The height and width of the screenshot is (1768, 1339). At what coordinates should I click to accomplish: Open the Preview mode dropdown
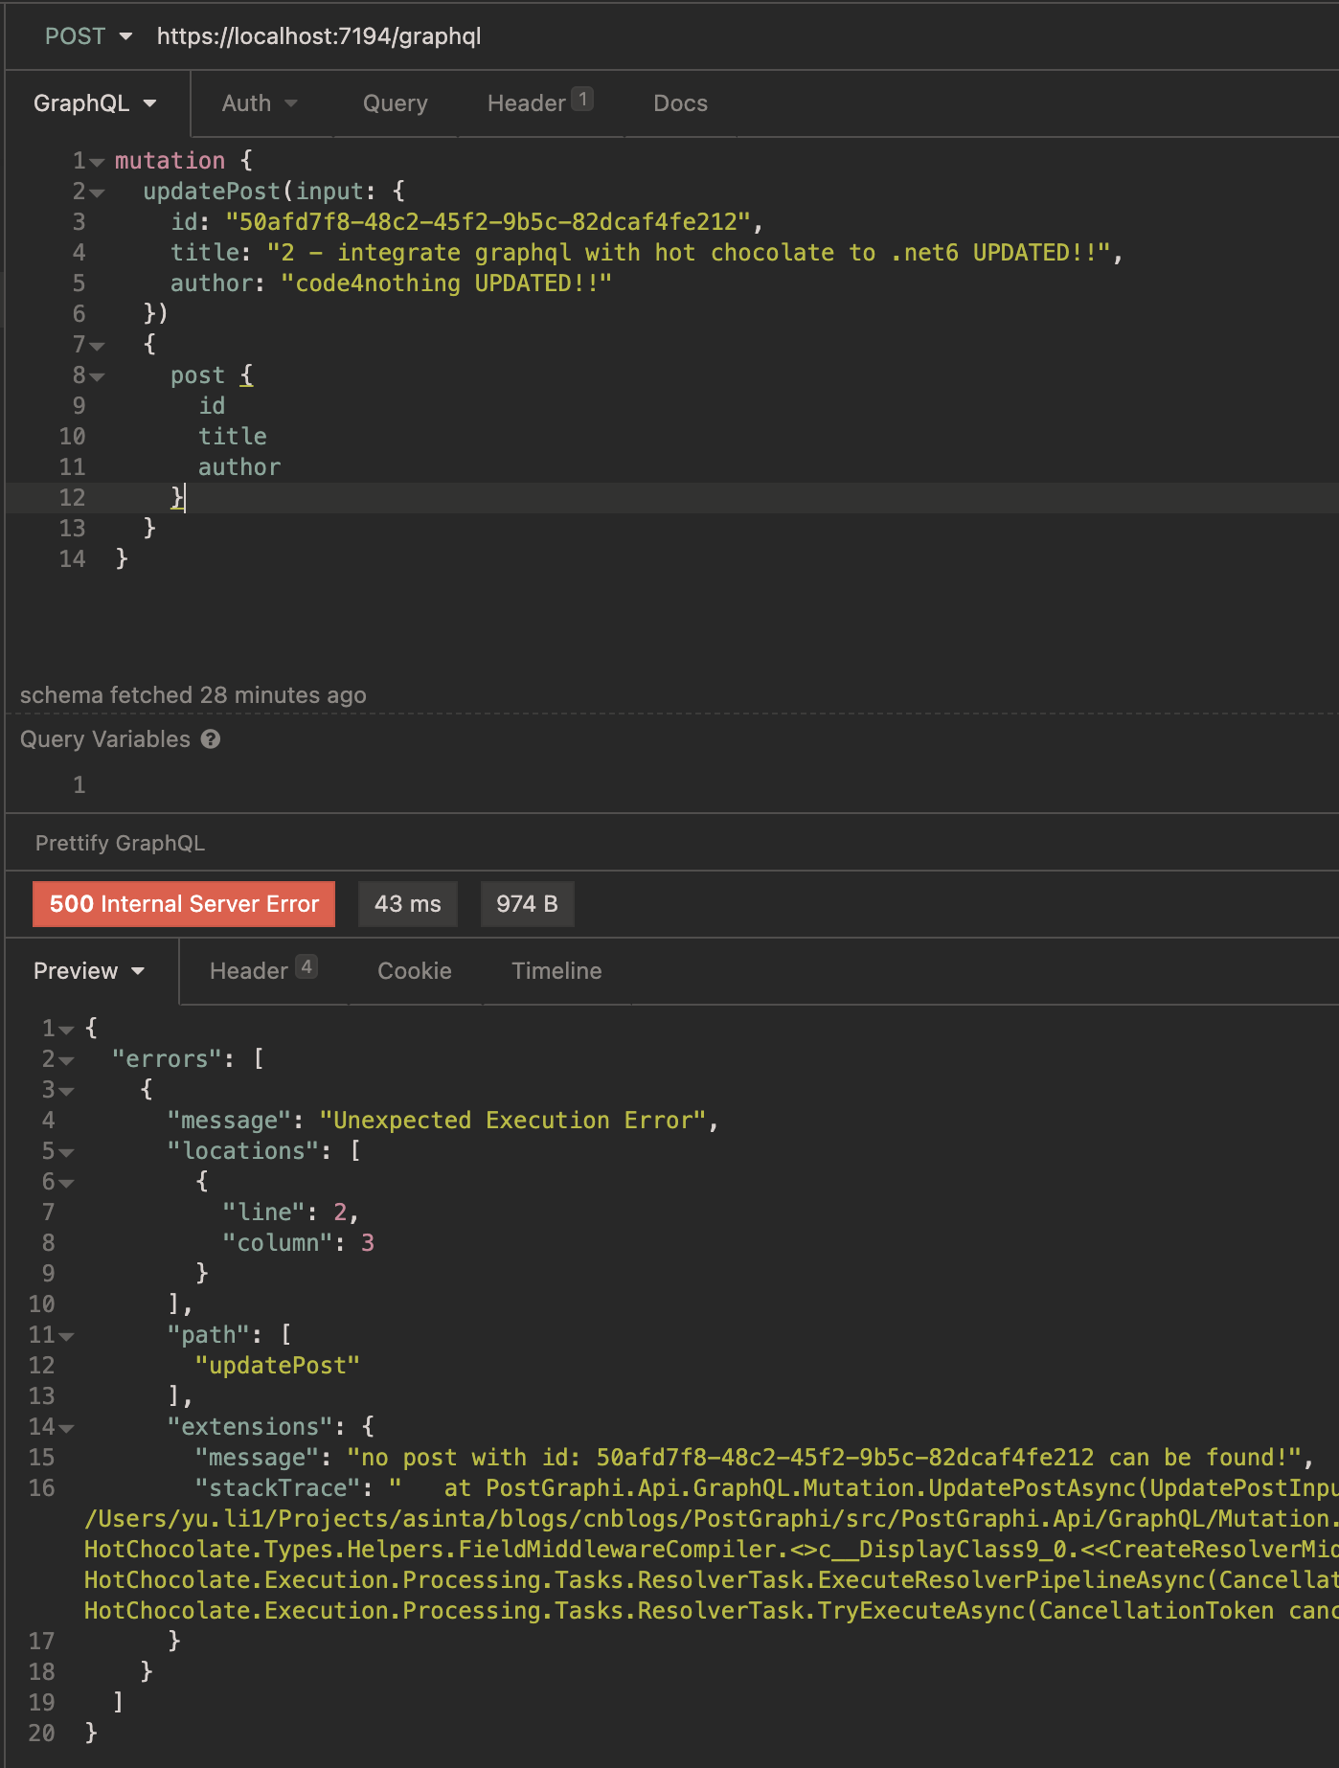coord(89,971)
